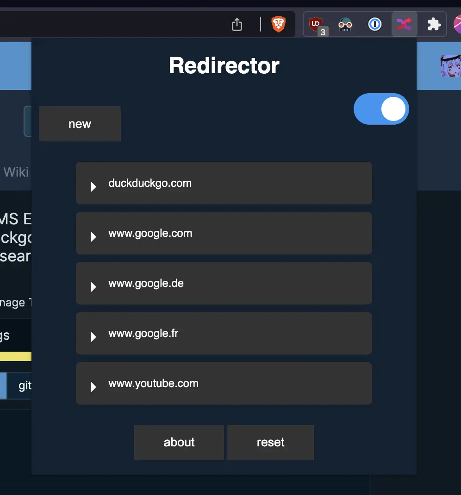
Task: Expand the www.google.fr rule triangle
Action: pos(93,337)
